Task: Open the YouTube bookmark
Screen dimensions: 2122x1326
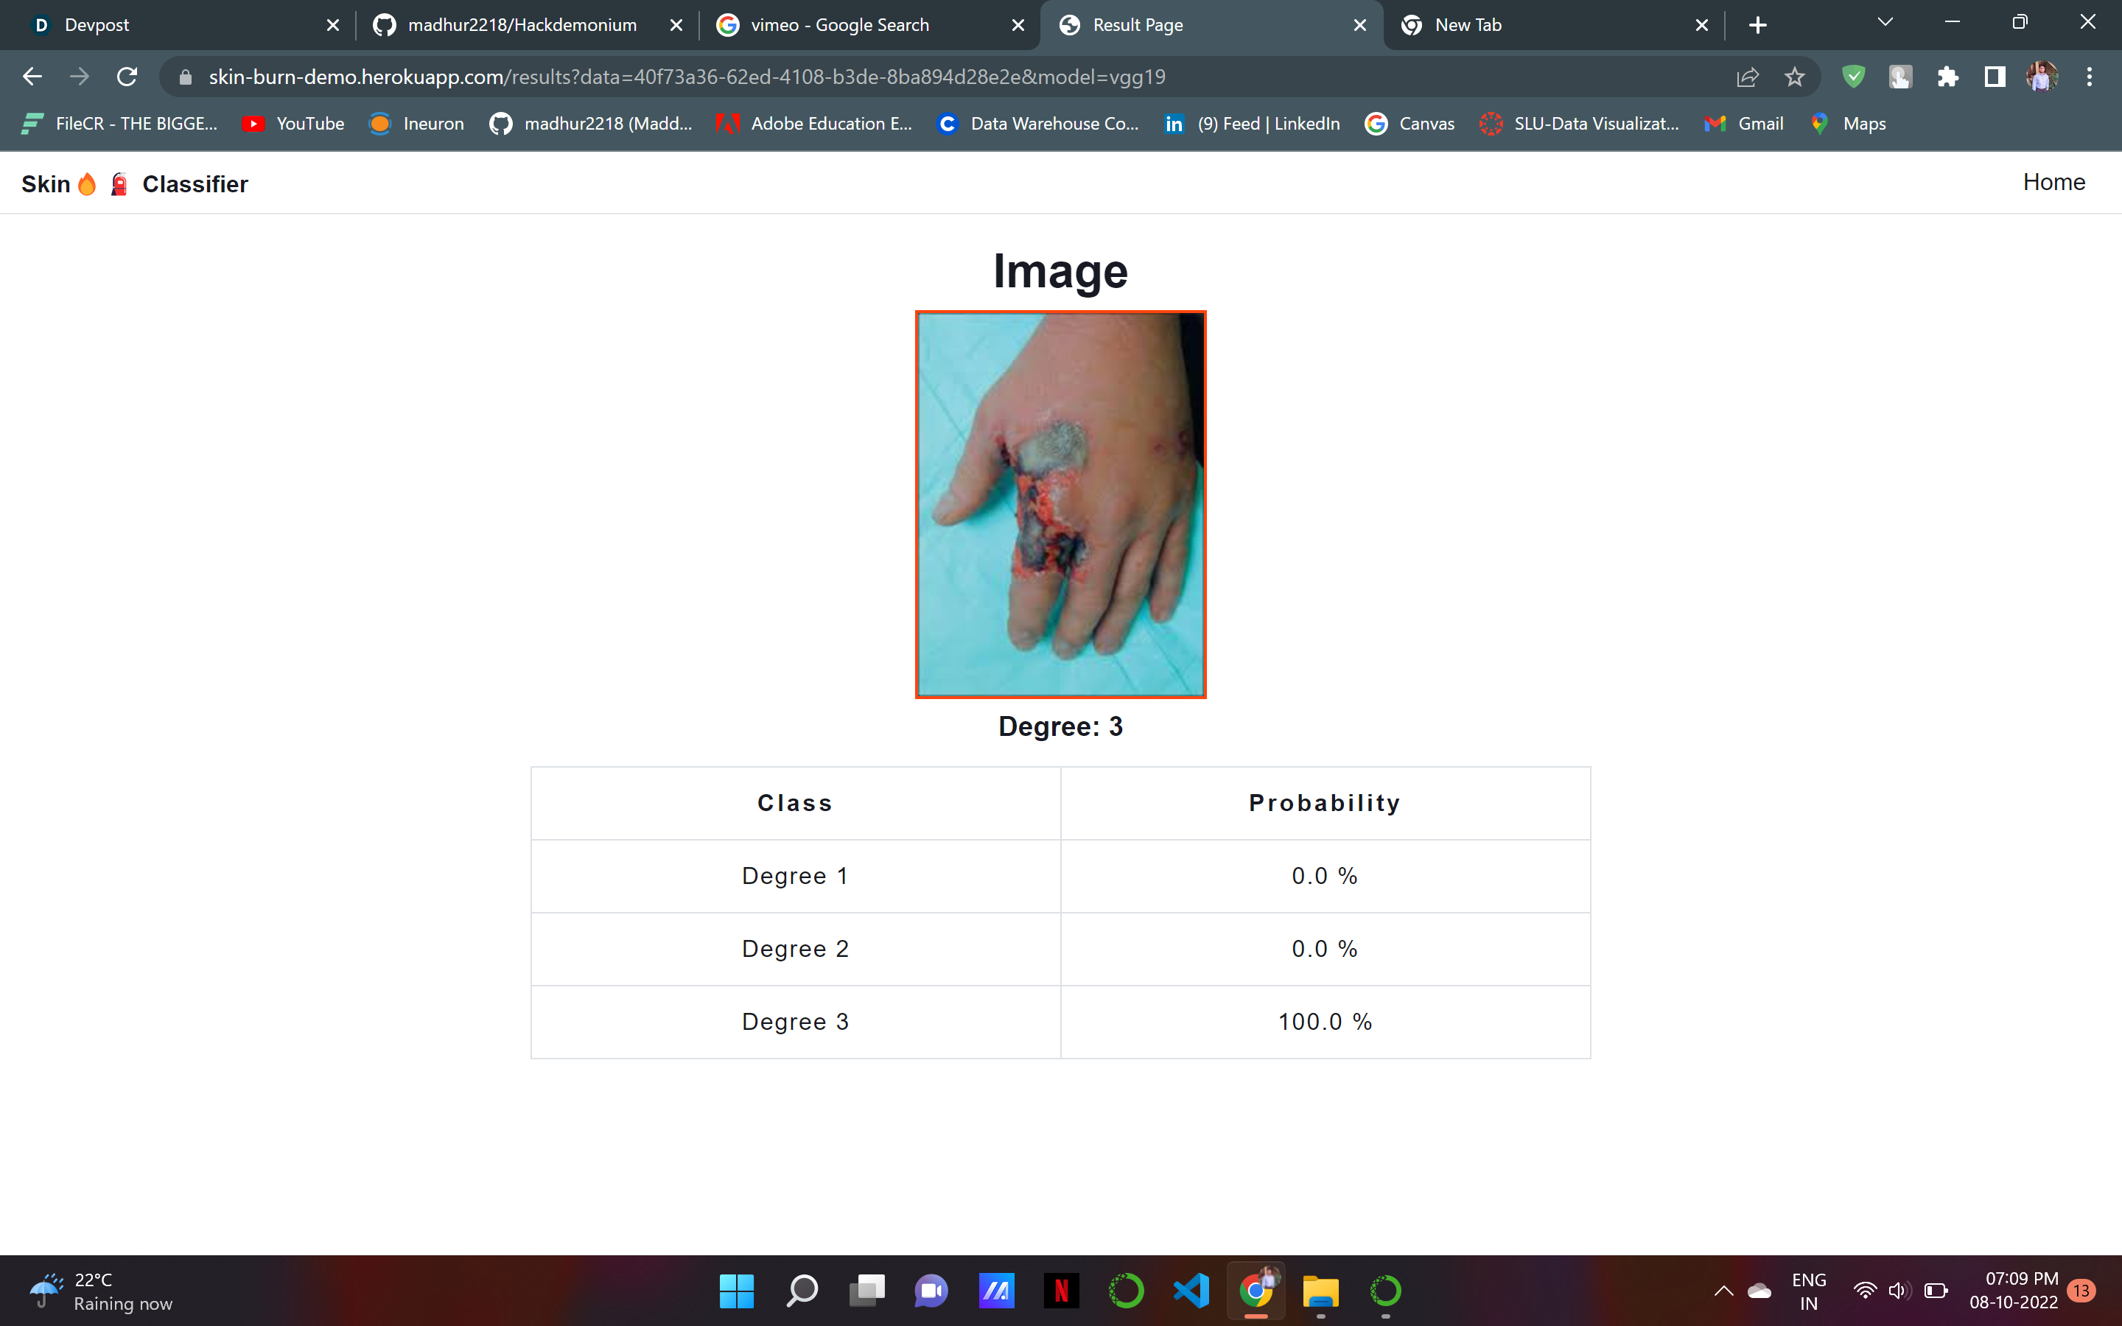Action: coord(294,124)
